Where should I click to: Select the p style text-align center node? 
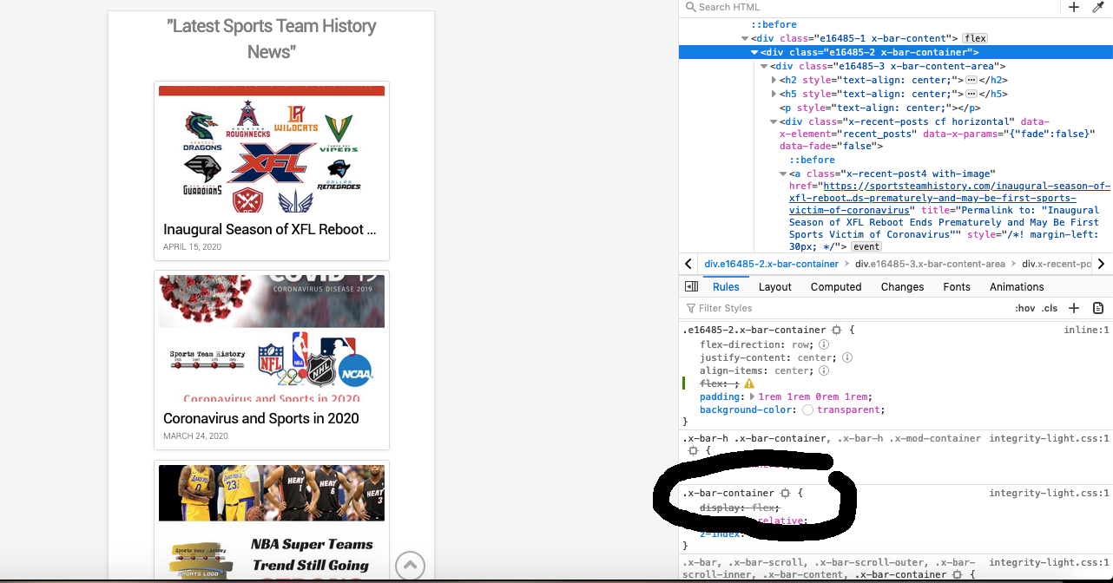coord(880,108)
